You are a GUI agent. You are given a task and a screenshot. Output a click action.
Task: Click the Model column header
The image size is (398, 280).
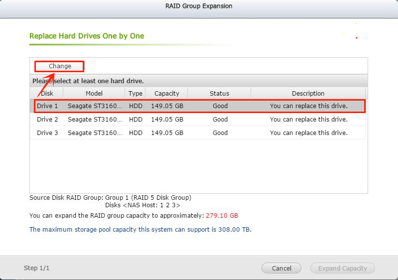point(94,93)
